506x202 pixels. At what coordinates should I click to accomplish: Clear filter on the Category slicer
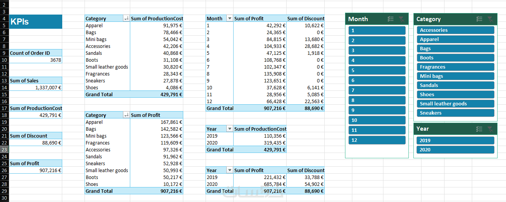tap(490, 19)
